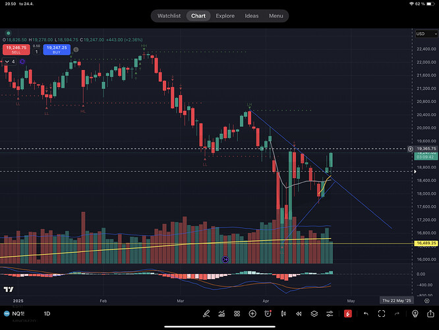The height and width of the screenshot is (330, 439).
Task: Select the pencil drawing tool
Action: [206, 314]
